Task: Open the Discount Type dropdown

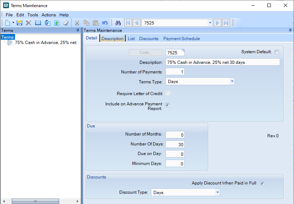Action: click(217, 192)
